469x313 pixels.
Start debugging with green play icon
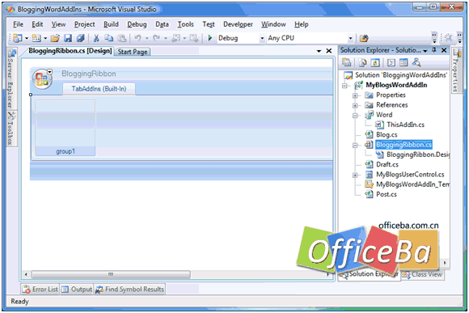(x=210, y=38)
